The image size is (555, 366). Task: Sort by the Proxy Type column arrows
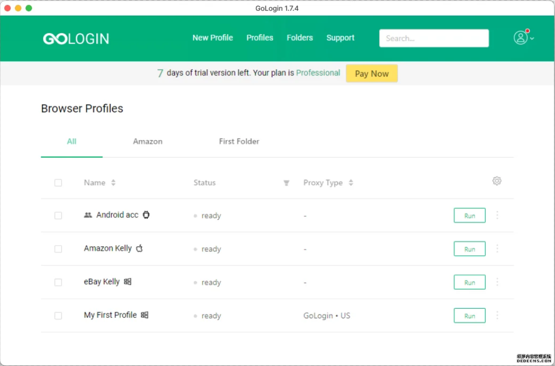tap(351, 183)
